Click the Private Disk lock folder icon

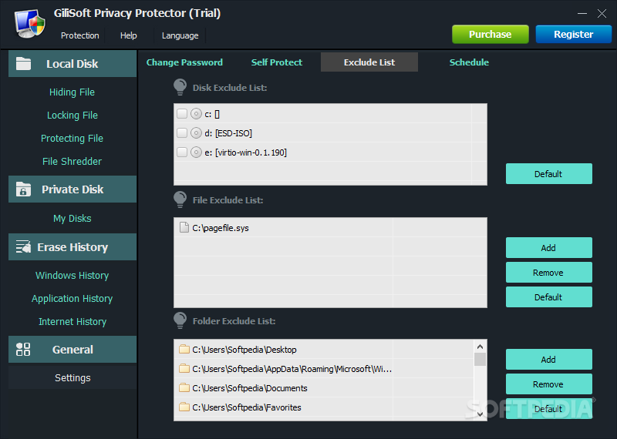[x=23, y=189]
